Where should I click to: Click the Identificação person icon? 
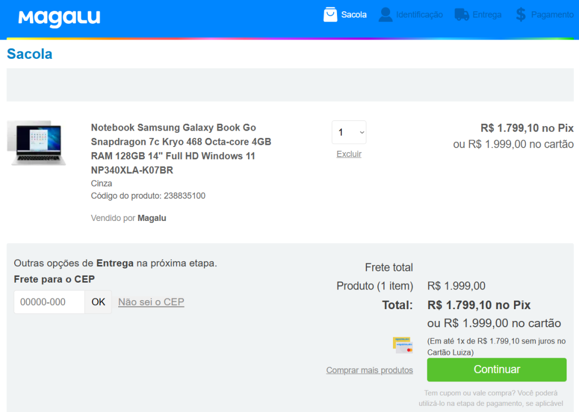coord(386,15)
